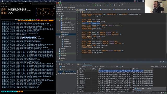This screenshot has height=94, width=167.
Task: Open the Tx: Auto dropdown in SQL editor
Action: 90,12
